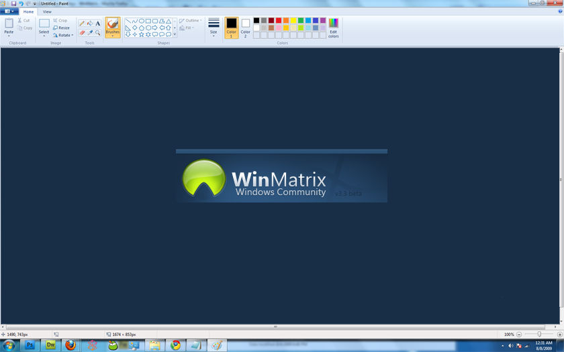Choose the Down arrow shape

tap(128, 34)
